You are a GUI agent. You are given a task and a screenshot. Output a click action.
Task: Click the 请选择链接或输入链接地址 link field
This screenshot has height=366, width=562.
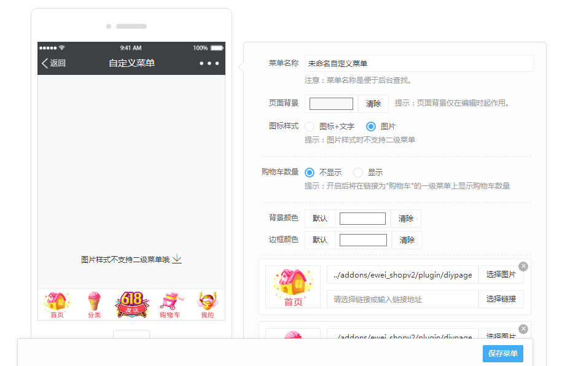(402, 299)
